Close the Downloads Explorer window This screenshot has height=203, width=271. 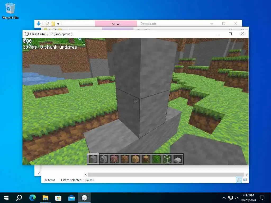236,24
